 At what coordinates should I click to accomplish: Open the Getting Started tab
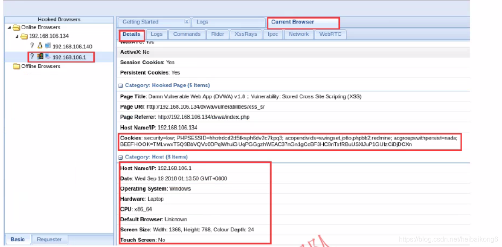pos(154,22)
